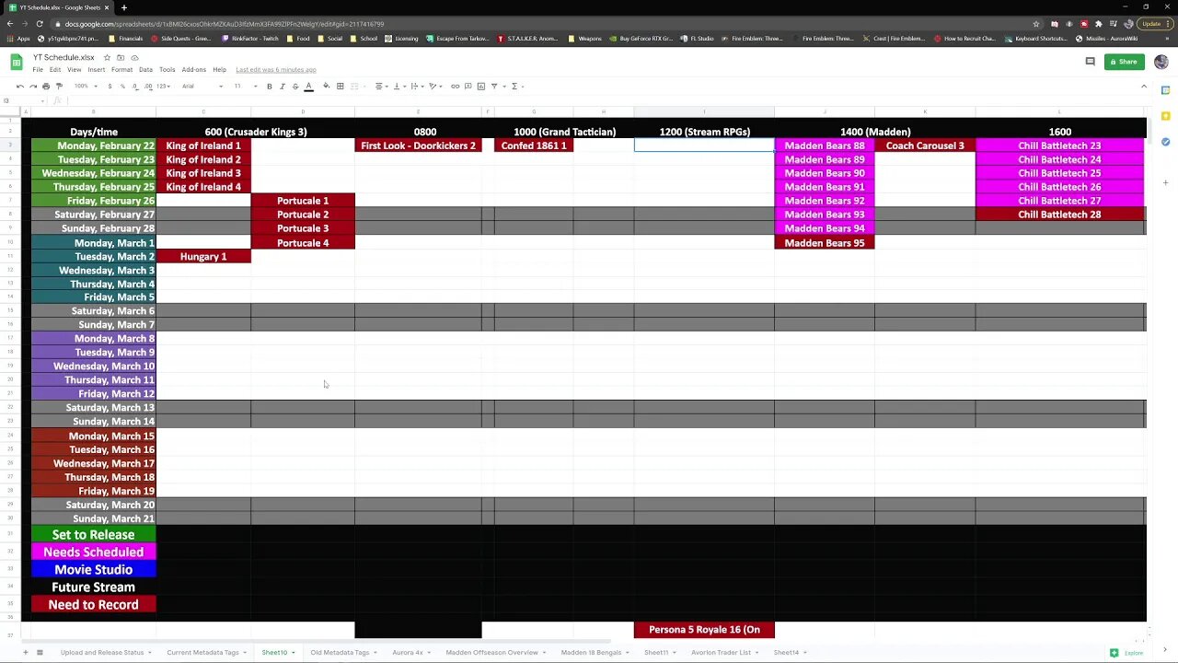The width and height of the screenshot is (1178, 663).
Task: Bookmark this page with the star icon
Action: point(1036,24)
